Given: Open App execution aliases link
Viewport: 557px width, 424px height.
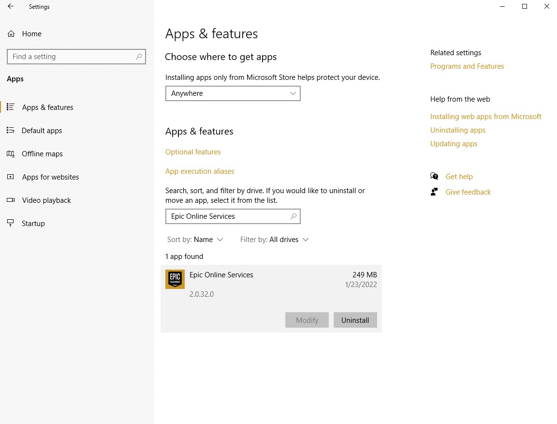Looking at the screenshot, I should (x=200, y=171).
